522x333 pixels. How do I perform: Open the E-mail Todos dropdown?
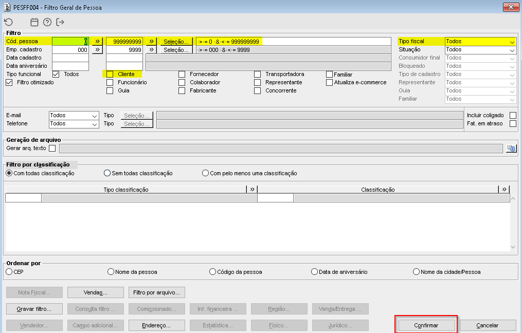coord(74,116)
